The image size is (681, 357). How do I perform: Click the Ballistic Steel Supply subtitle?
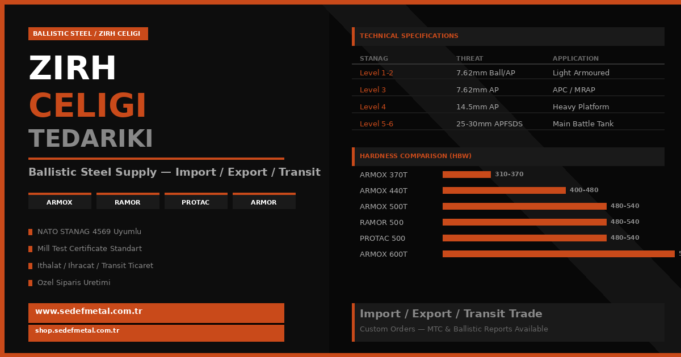[174, 172]
